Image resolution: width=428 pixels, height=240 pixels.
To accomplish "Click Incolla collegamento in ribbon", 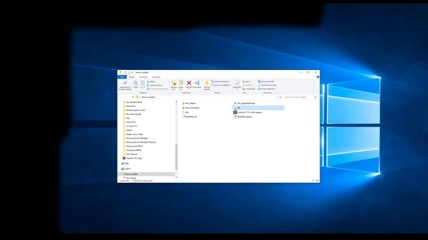I will pyautogui.click(x=157, y=89).
